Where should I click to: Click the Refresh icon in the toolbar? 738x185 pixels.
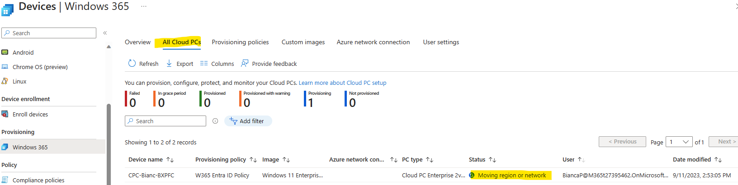[x=132, y=64]
